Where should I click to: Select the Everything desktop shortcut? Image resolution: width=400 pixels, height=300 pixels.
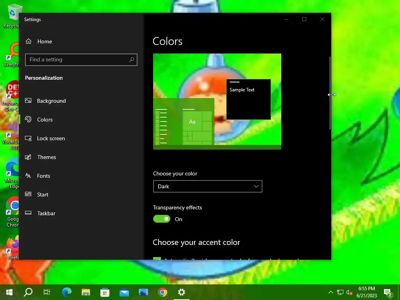click(11, 55)
